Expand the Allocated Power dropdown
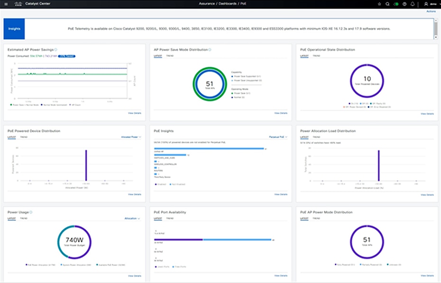 [x=132, y=137]
